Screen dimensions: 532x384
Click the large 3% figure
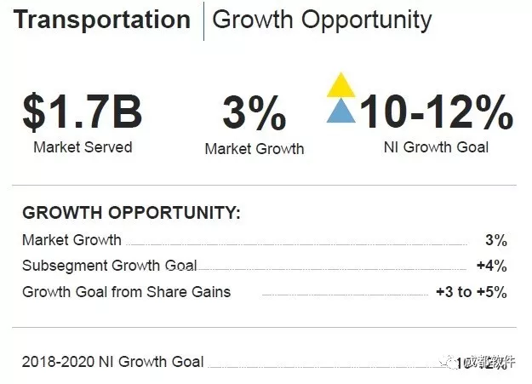click(255, 112)
